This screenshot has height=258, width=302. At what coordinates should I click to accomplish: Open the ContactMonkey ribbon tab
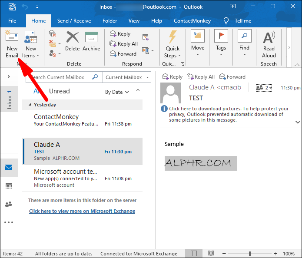pos(192,21)
